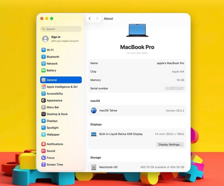Click the Notifications bell icon

tap(43, 144)
